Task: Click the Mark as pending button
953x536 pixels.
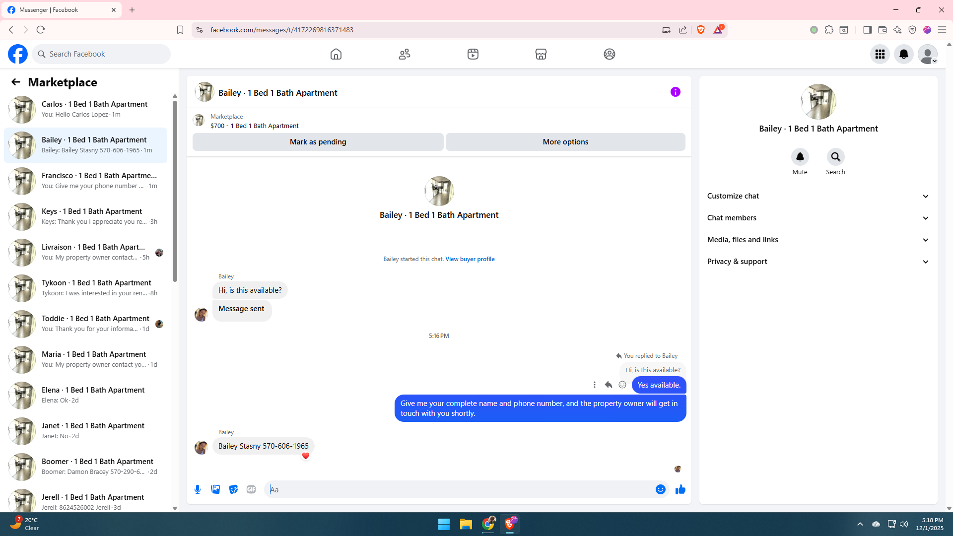Action: tap(318, 142)
